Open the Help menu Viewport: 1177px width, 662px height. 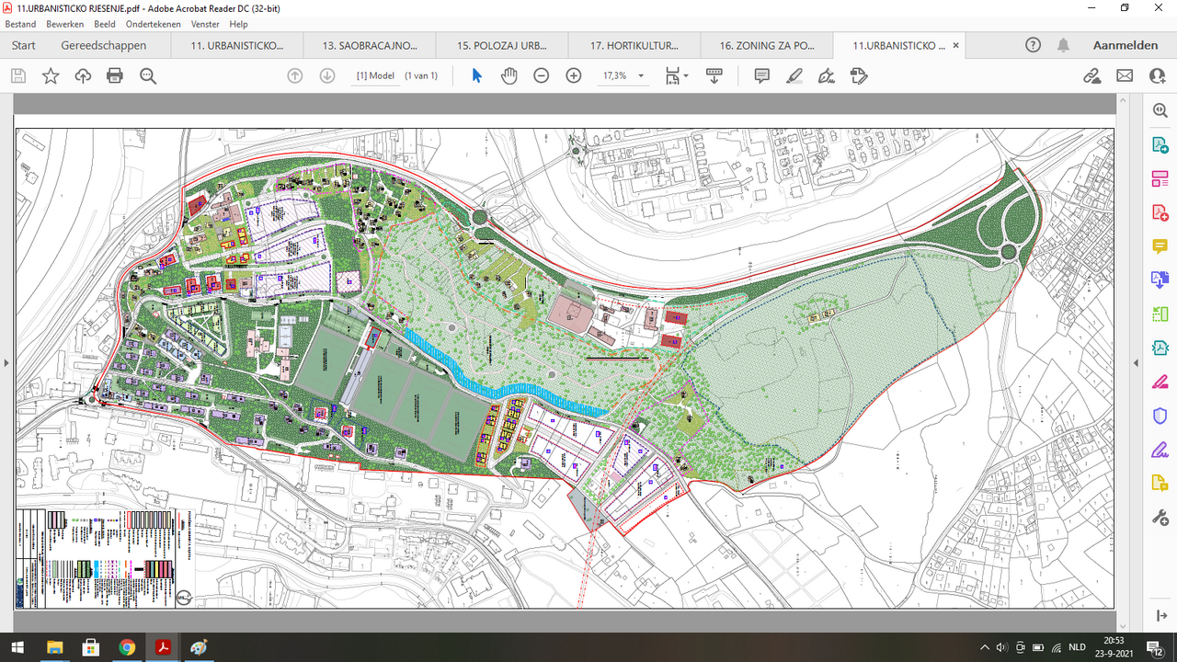[x=238, y=24]
